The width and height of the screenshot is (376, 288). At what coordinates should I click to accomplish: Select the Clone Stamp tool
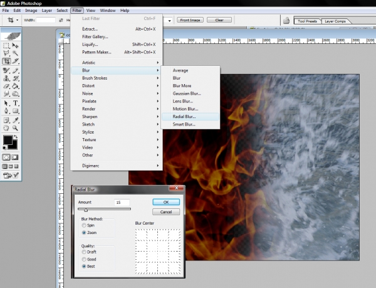6,78
